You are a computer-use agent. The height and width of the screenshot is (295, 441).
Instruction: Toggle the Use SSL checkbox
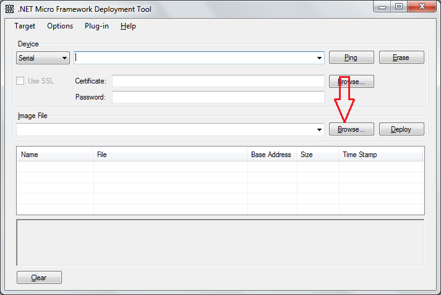(20, 81)
